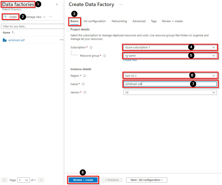The height and width of the screenshot is (185, 222).
Task: Switch to the Basics tab
Action: pos(75,21)
